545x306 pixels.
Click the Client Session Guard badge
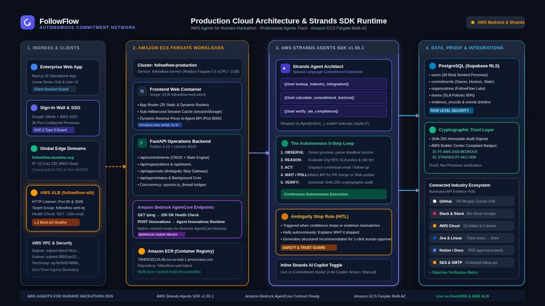(x=53, y=89)
